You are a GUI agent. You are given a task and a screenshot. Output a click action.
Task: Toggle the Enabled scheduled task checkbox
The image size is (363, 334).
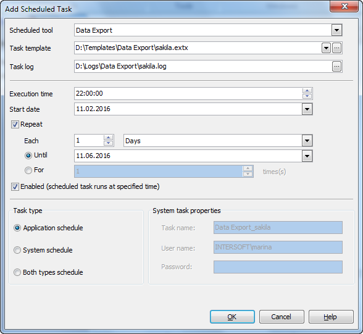15,187
